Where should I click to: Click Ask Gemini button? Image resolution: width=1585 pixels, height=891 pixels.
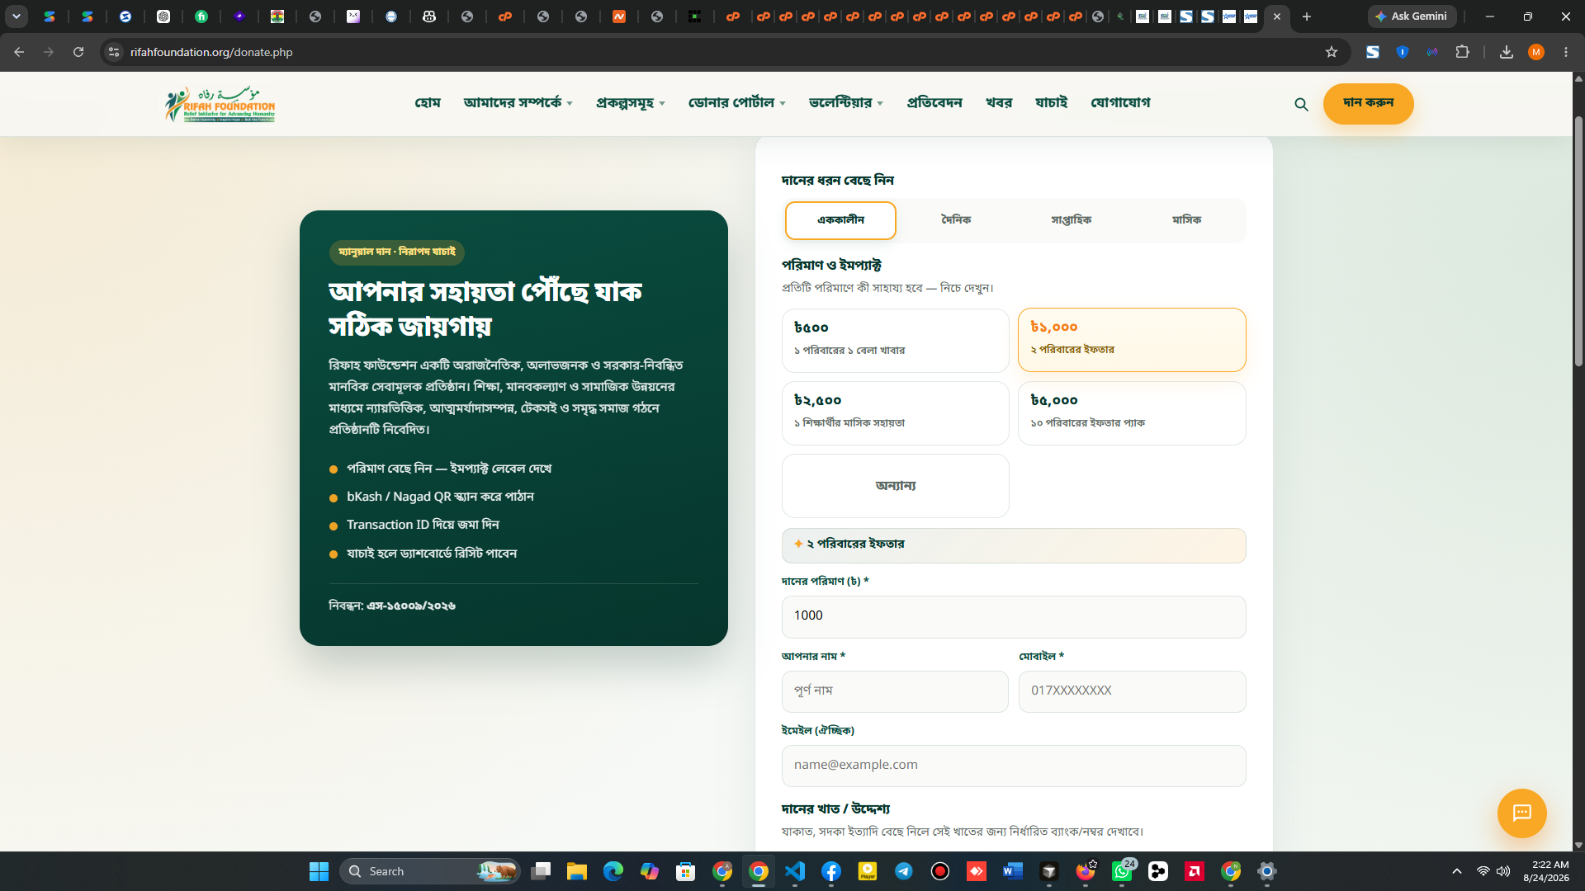coord(1412,16)
